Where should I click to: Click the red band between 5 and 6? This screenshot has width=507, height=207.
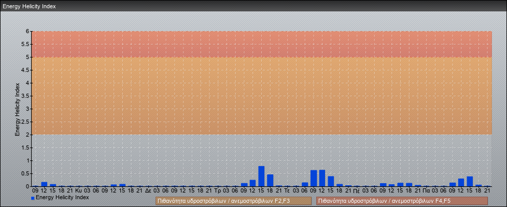[x=261, y=44]
